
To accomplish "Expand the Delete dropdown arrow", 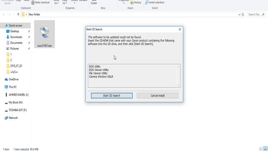I will coord(75,3).
